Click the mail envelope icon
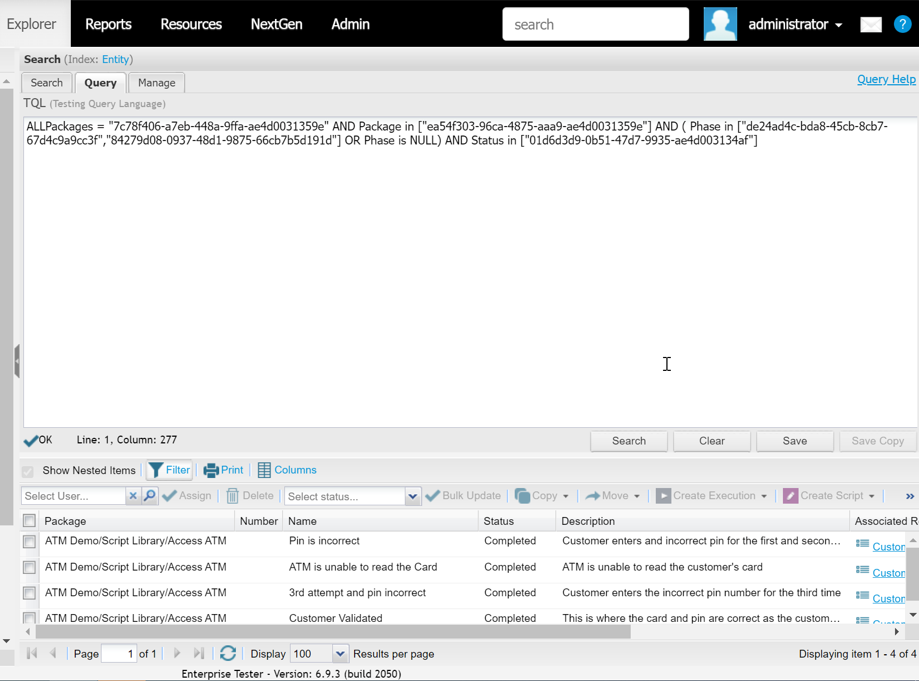The width and height of the screenshot is (919, 681). 870,25
